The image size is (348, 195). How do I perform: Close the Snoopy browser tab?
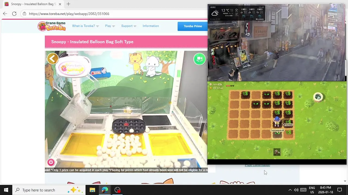coord(60,4)
